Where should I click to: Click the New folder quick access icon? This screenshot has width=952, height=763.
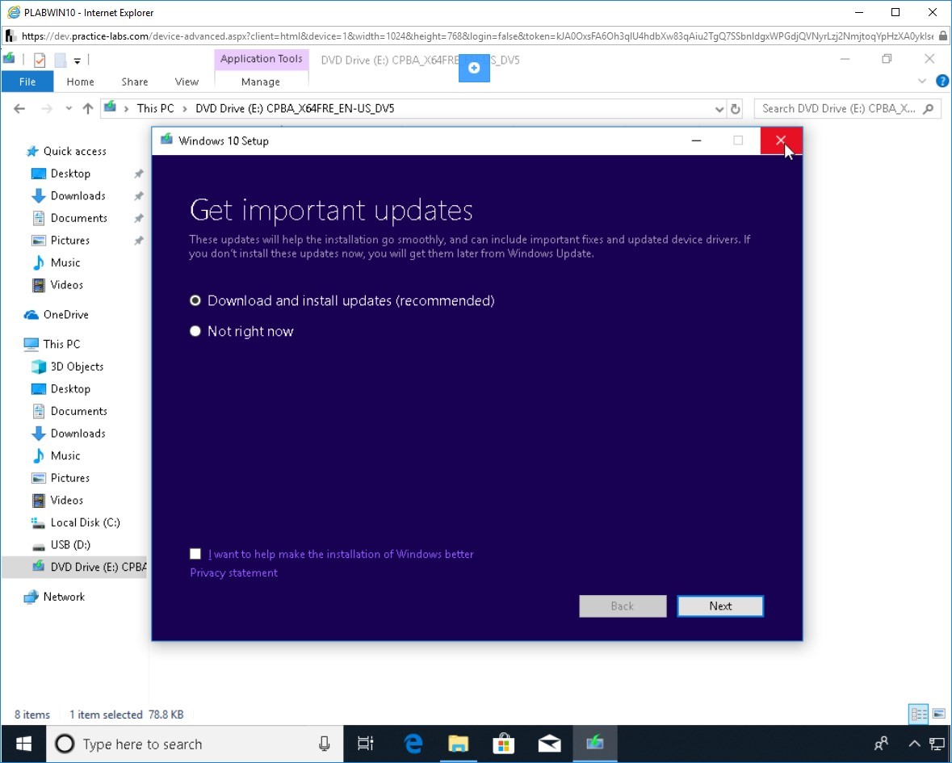60,60
